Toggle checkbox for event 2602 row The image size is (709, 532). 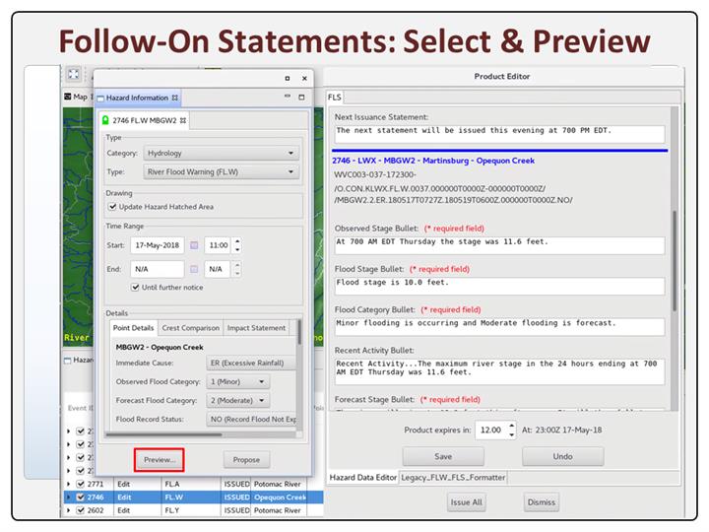click(x=81, y=510)
